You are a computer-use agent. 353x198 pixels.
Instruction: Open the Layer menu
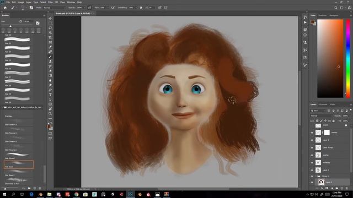click(x=29, y=2)
